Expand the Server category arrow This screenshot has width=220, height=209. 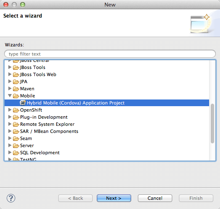(10, 145)
